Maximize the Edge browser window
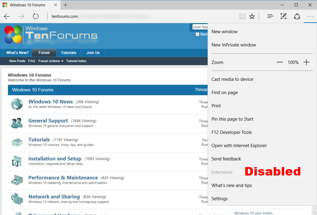 pyautogui.click(x=296, y=5)
